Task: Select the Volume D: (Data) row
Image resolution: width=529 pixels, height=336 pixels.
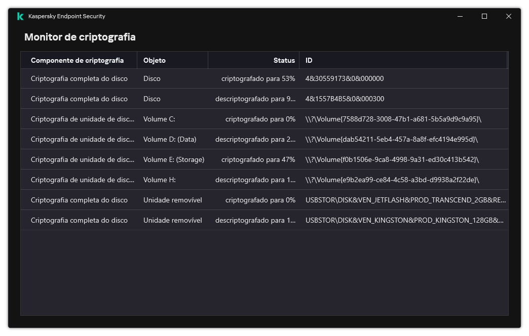Action: point(203,139)
